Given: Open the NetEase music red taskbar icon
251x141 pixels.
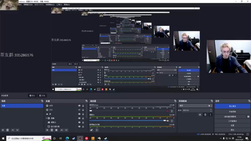Looking at the screenshot, I should click(87, 138).
